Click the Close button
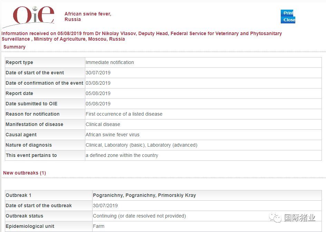This screenshot has width=326, height=232. pyautogui.click(x=288, y=20)
